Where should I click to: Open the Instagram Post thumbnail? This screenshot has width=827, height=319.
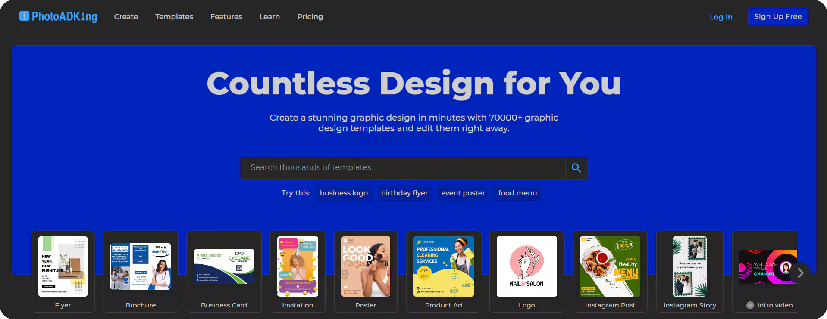[x=610, y=266]
